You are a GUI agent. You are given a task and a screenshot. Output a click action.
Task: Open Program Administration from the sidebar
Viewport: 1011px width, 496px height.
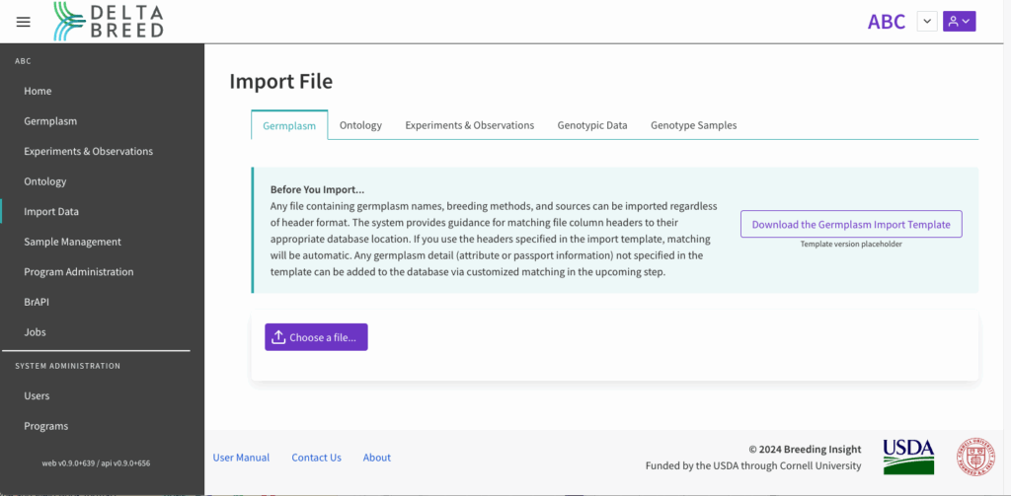point(78,272)
